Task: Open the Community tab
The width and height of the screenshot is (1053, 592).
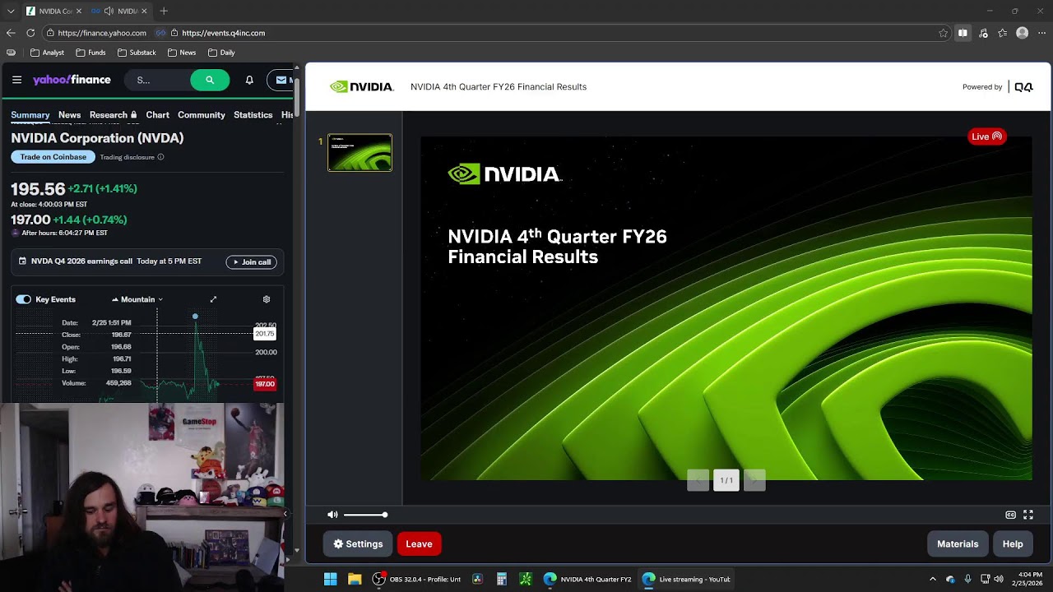Action: [x=202, y=115]
